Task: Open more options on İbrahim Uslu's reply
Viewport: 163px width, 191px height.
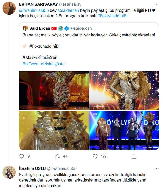Action: [x=156, y=168]
